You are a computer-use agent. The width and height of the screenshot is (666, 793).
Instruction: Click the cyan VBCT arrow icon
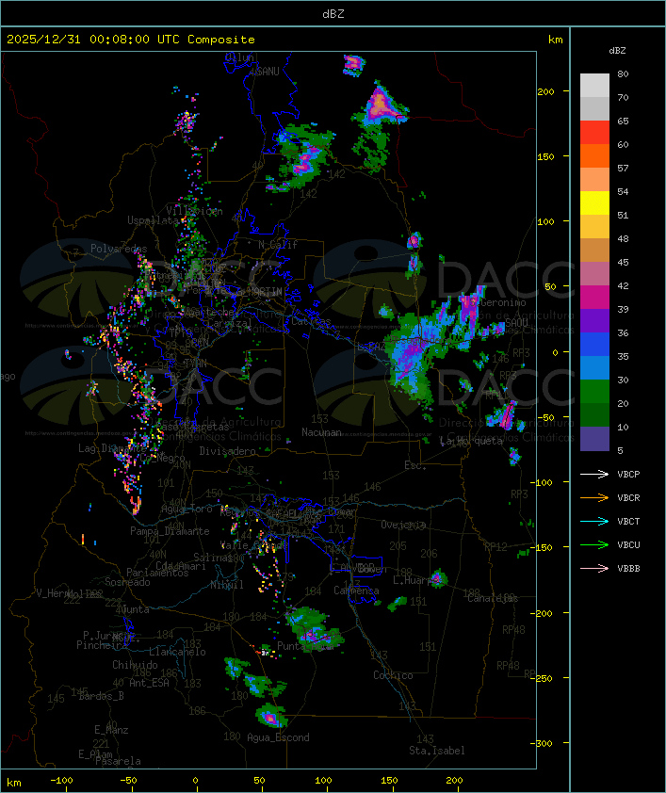click(x=594, y=521)
